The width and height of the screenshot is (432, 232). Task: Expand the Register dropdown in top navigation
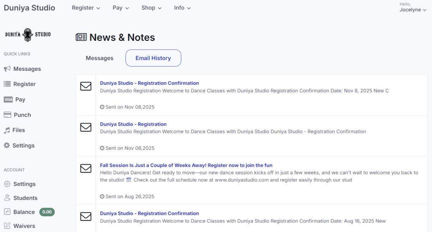(x=86, y=8)
